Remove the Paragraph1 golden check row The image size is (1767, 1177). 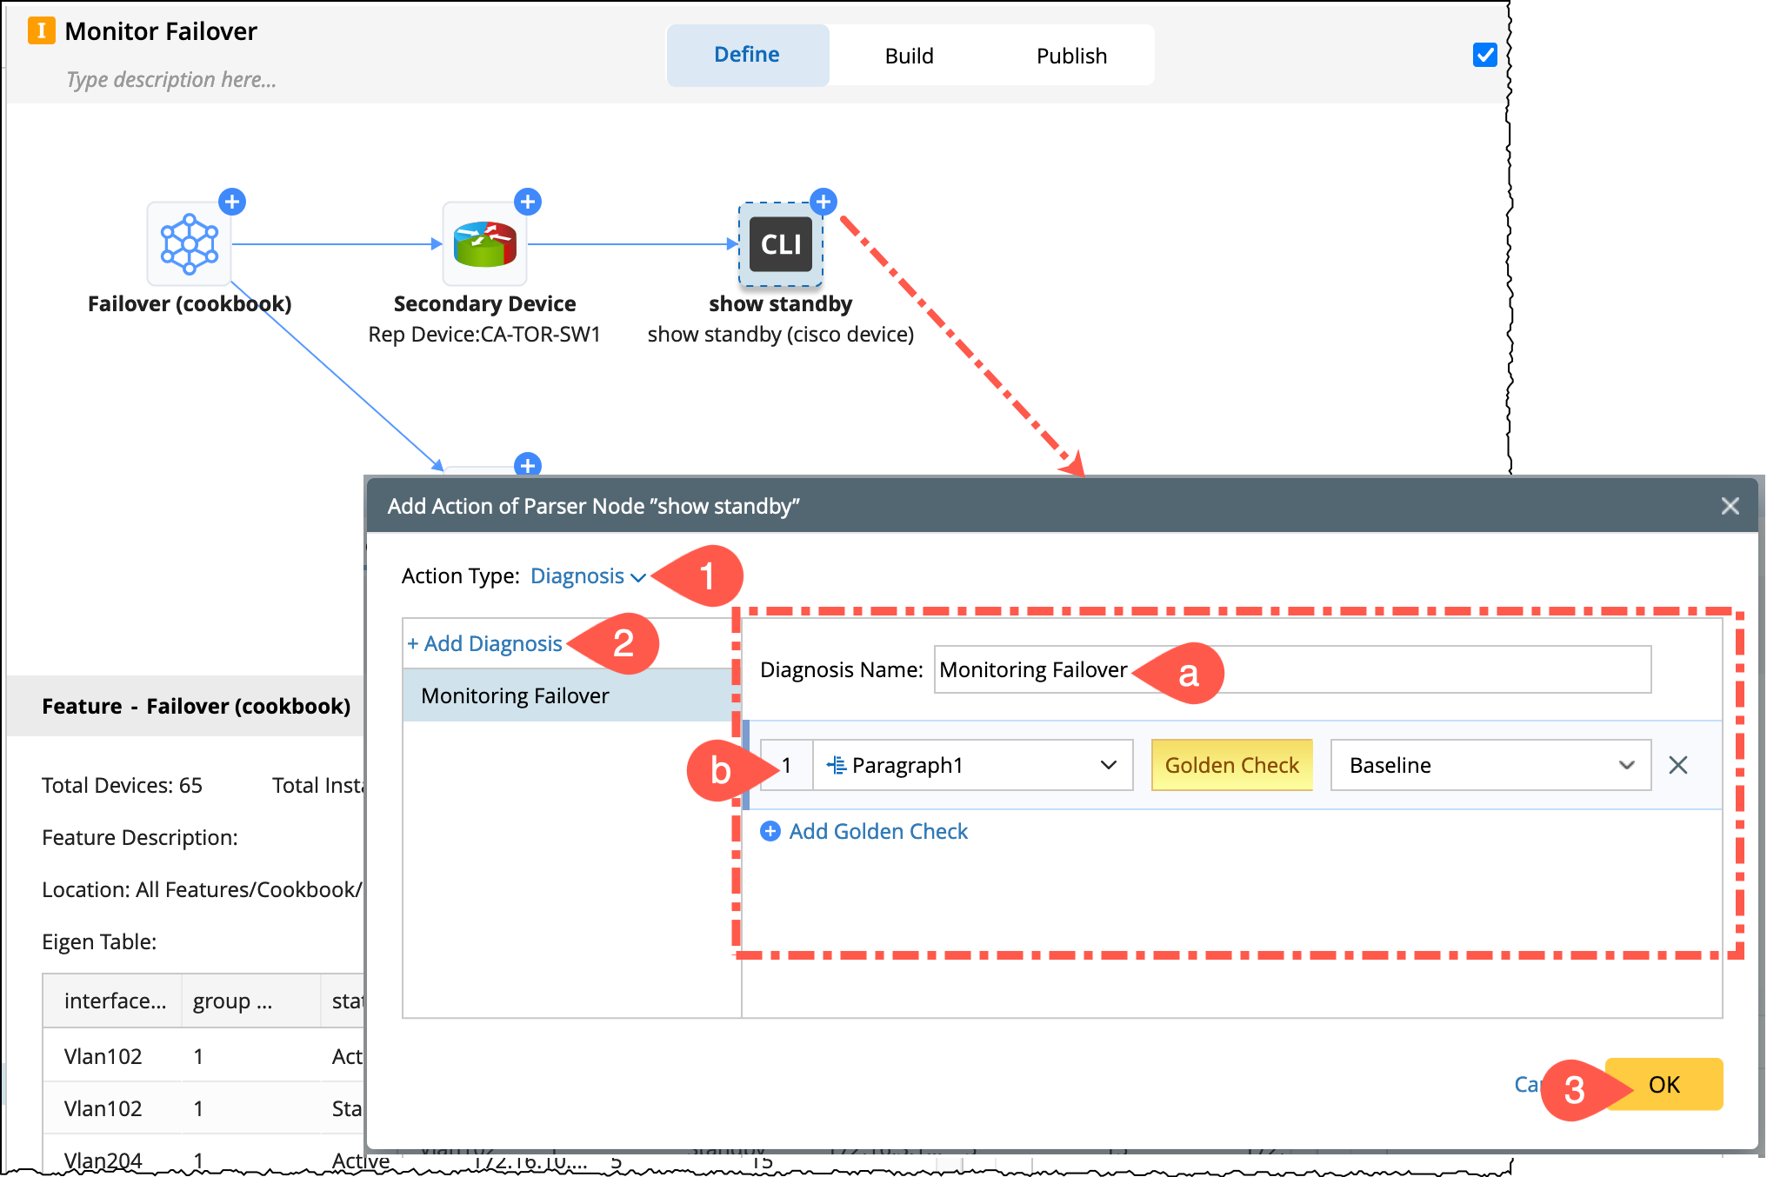[x=1677, y=765]
